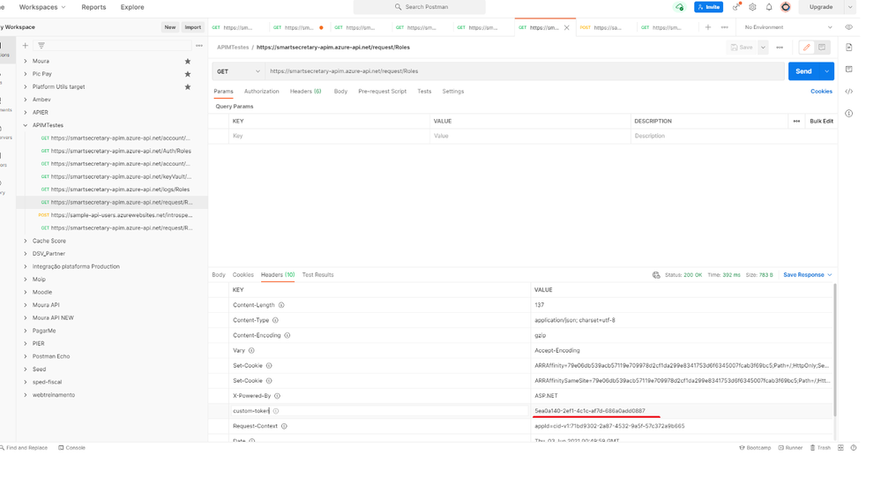This screenshot has height=477, width=881.
Task: Unstar the Platform Utils target collection
Action: [188, 87]
